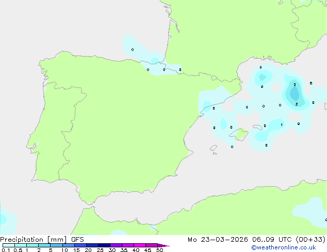Click the 25–30 mm dark navy swatch

tap(104, 245)
